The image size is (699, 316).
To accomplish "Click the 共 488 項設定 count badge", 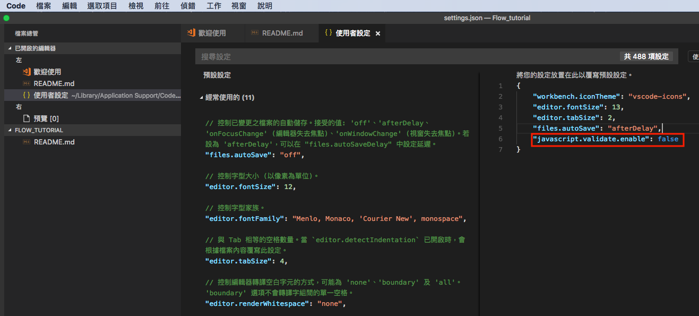I will coord(646,56).
